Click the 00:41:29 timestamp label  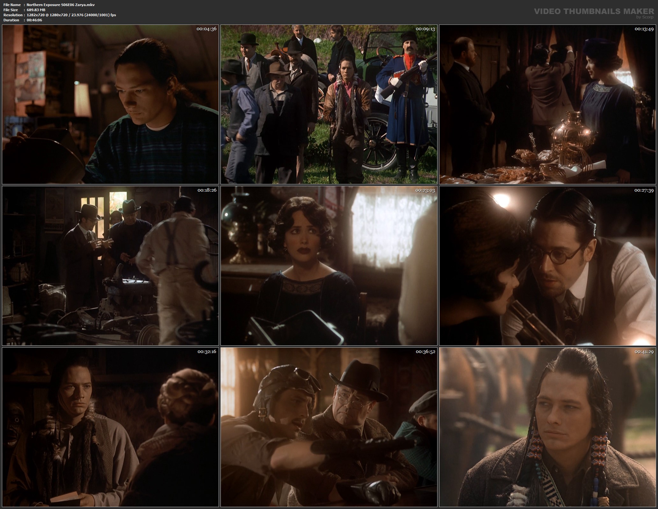tap(644, 352)
